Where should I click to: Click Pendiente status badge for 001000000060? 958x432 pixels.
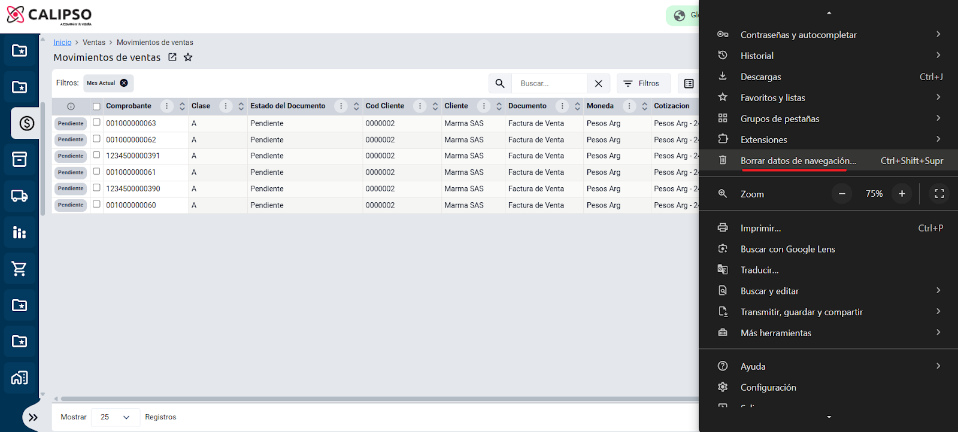[x=71, y=205]
